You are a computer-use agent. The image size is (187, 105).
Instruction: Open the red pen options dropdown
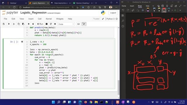165,12
